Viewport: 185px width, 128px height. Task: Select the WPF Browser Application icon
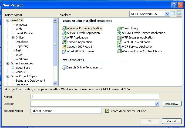tap(119, 37)
